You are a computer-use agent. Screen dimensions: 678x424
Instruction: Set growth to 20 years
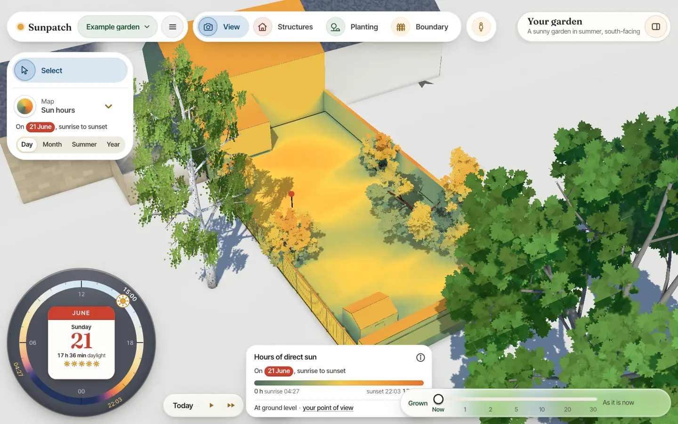click(x=567, y=409)
